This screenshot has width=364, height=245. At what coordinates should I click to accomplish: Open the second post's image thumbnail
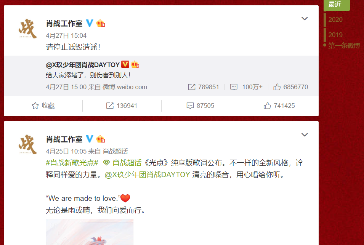90,232
